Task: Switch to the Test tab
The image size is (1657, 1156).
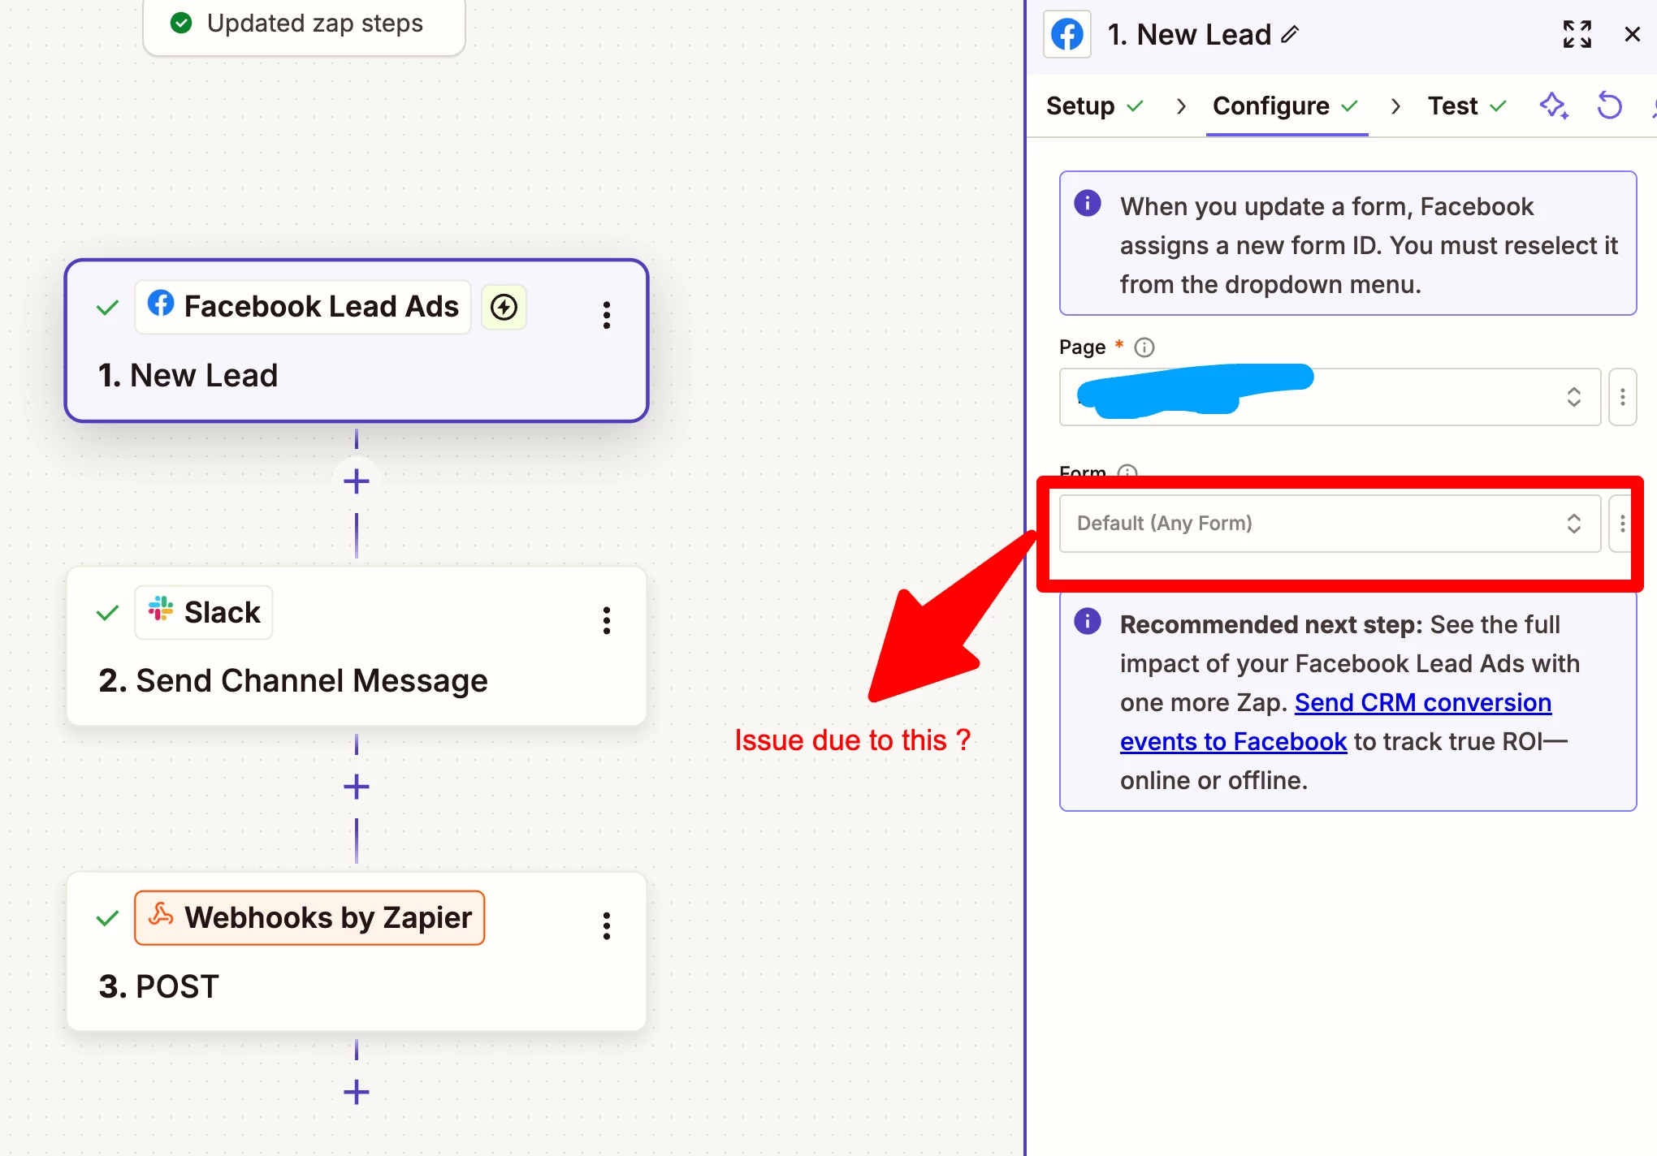Action: 1467,106
